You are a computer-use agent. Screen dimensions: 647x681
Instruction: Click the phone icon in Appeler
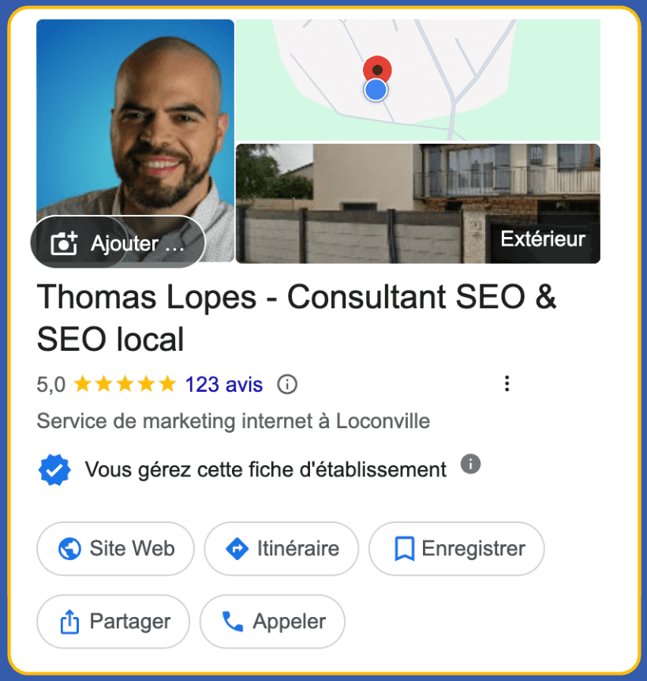pyautogui.click(x=233, y=622)
